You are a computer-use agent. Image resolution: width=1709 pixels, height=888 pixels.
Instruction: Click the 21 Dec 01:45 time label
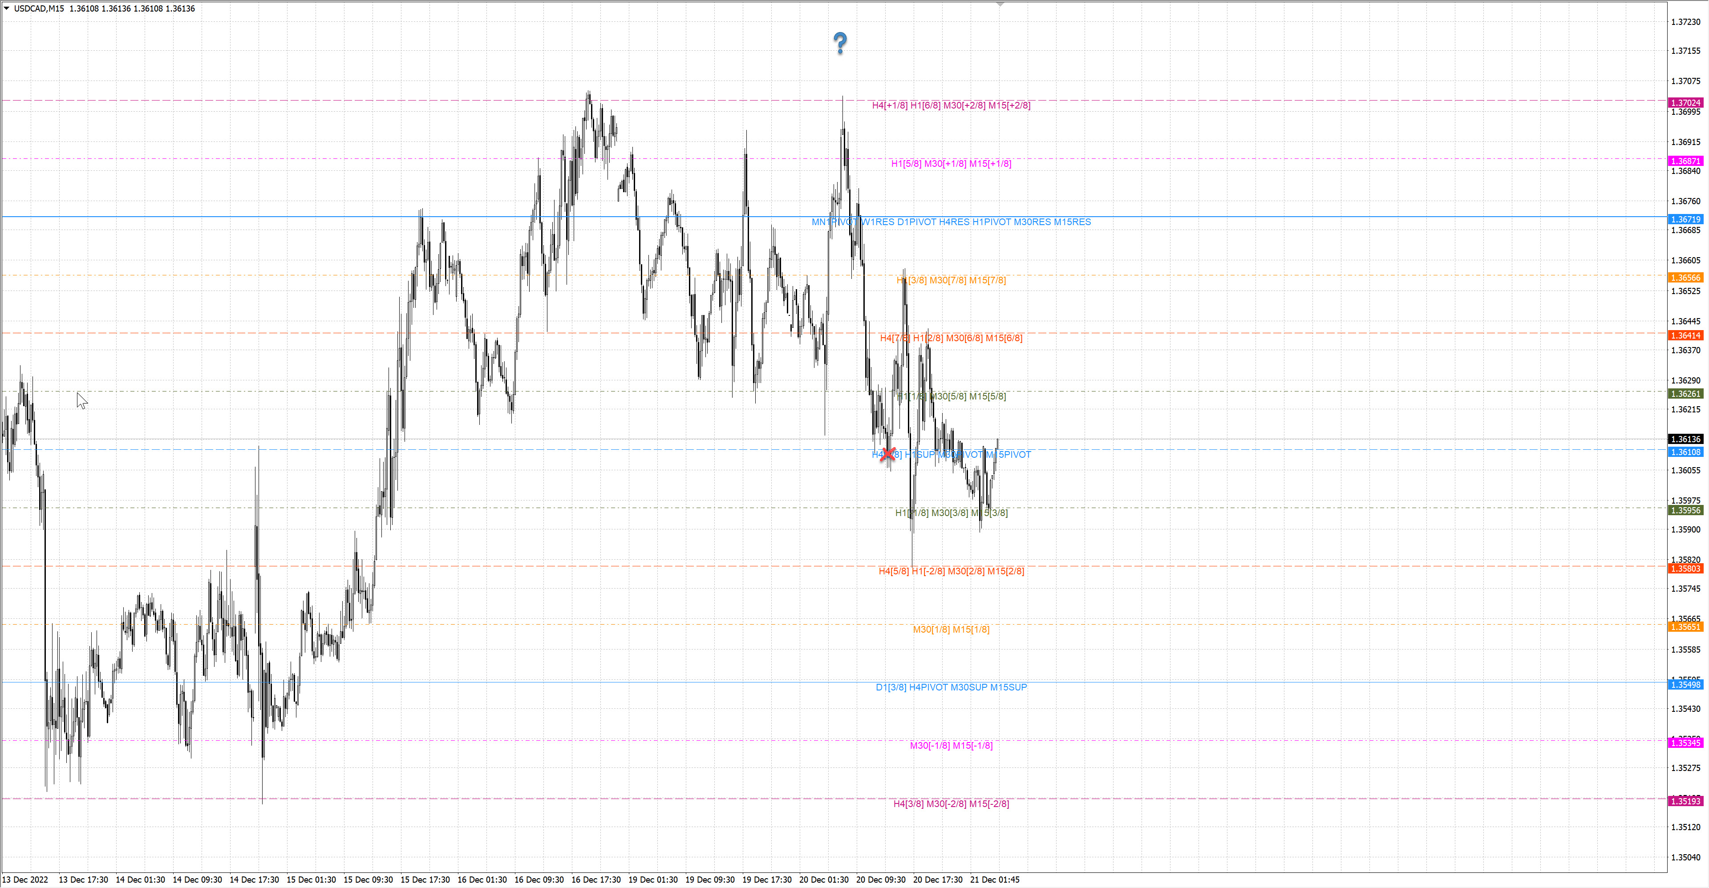(x=995, y=880)
